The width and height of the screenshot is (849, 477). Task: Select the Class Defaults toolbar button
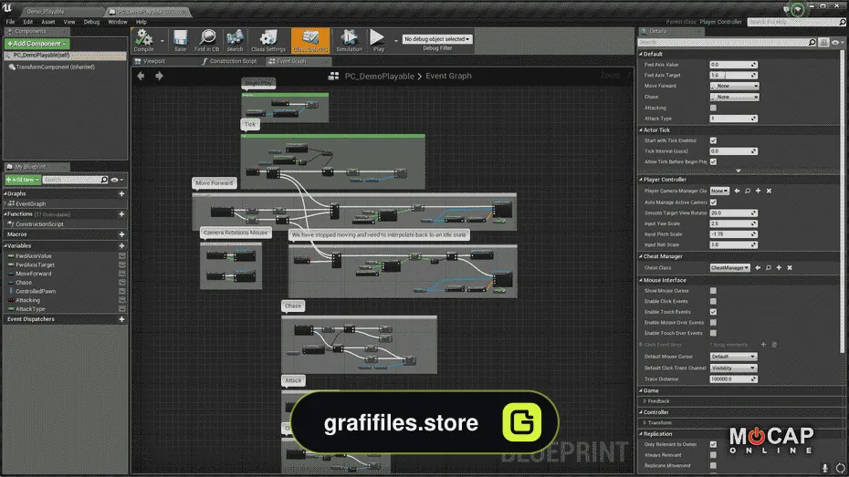[310, 41]
